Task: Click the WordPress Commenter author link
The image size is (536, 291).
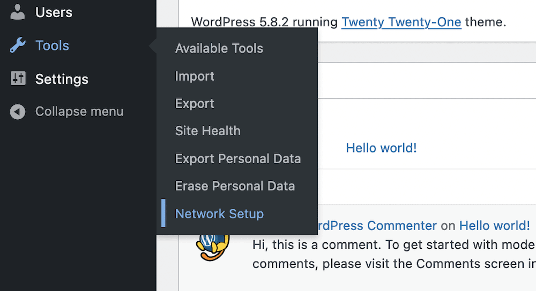Action: (377, 226)
